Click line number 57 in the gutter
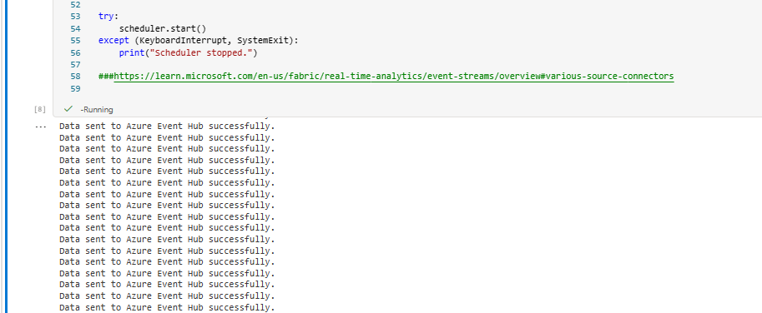 pyautogui.click(x=75, y=64)
